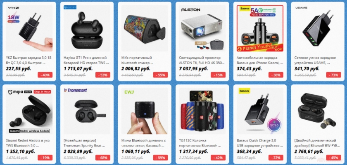Open the Haylou GT1 Pro earbuds image
347x165 pixels.
pos(87,28)
